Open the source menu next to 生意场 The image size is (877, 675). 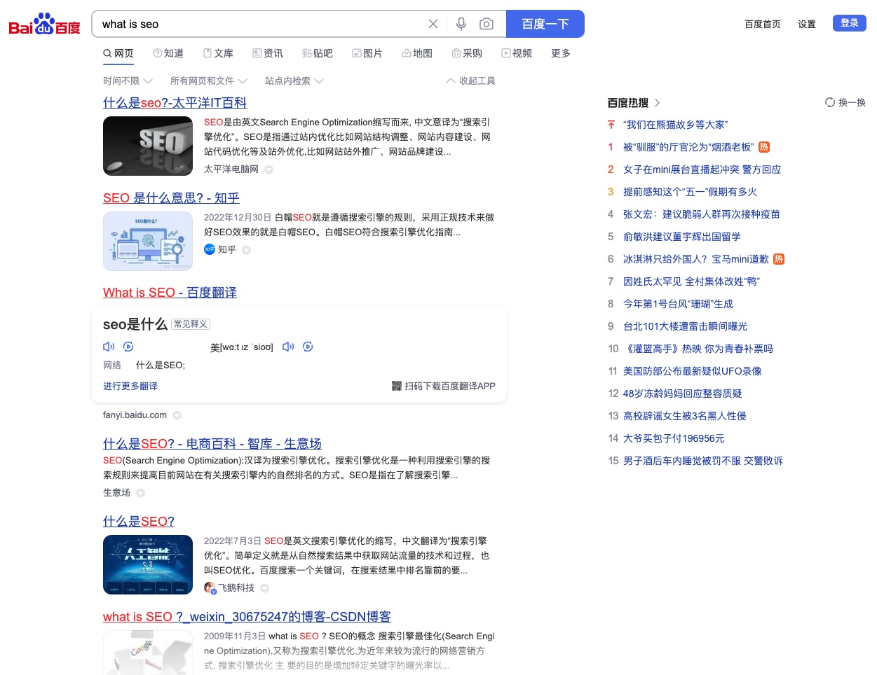coord(140,493)
